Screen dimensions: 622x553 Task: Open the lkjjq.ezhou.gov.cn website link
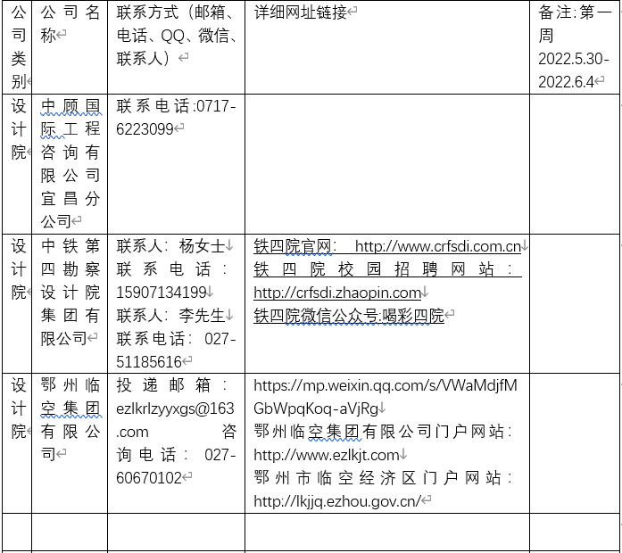[x=336, y=501]
